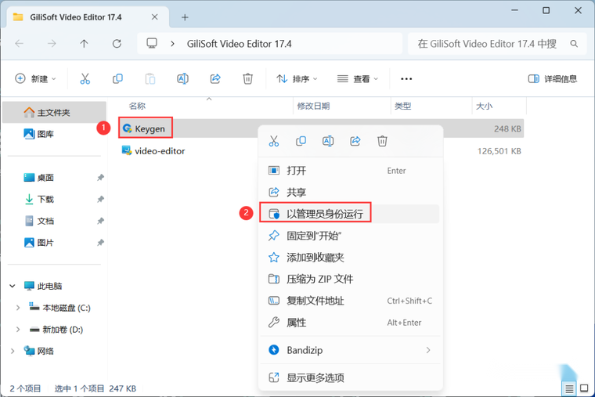Click the delete icon in the Explorer toolbar
This screenshot has width=595, height=397.
click(x=248, y=78)
